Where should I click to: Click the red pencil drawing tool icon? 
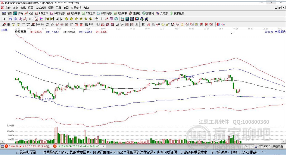coord(4,25)
